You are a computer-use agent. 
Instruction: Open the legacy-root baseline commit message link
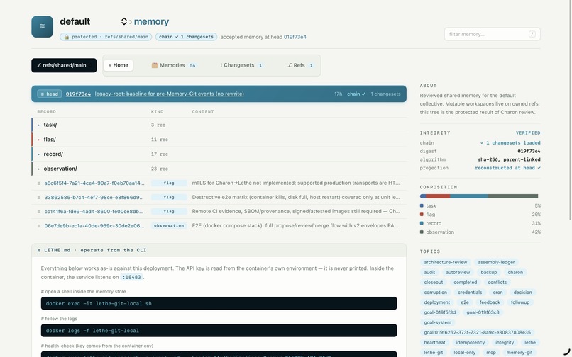point(170,93)
